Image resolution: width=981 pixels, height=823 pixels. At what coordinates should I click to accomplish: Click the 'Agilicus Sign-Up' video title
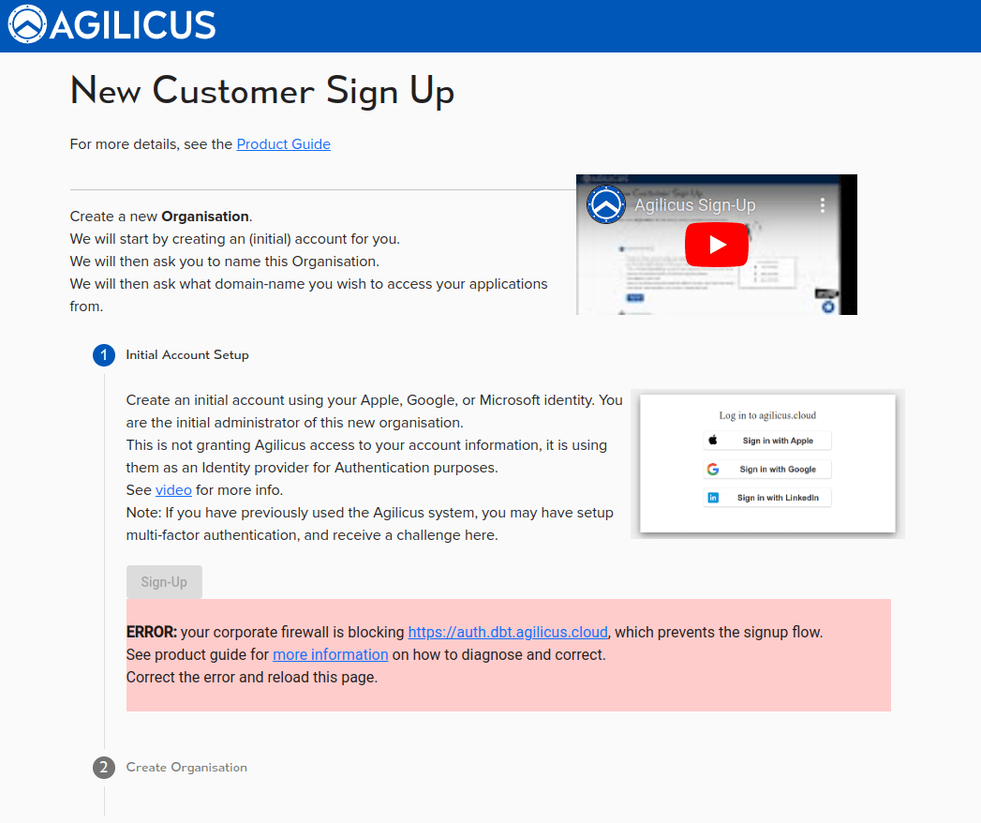pyautogui.click(x=694, y=205)
